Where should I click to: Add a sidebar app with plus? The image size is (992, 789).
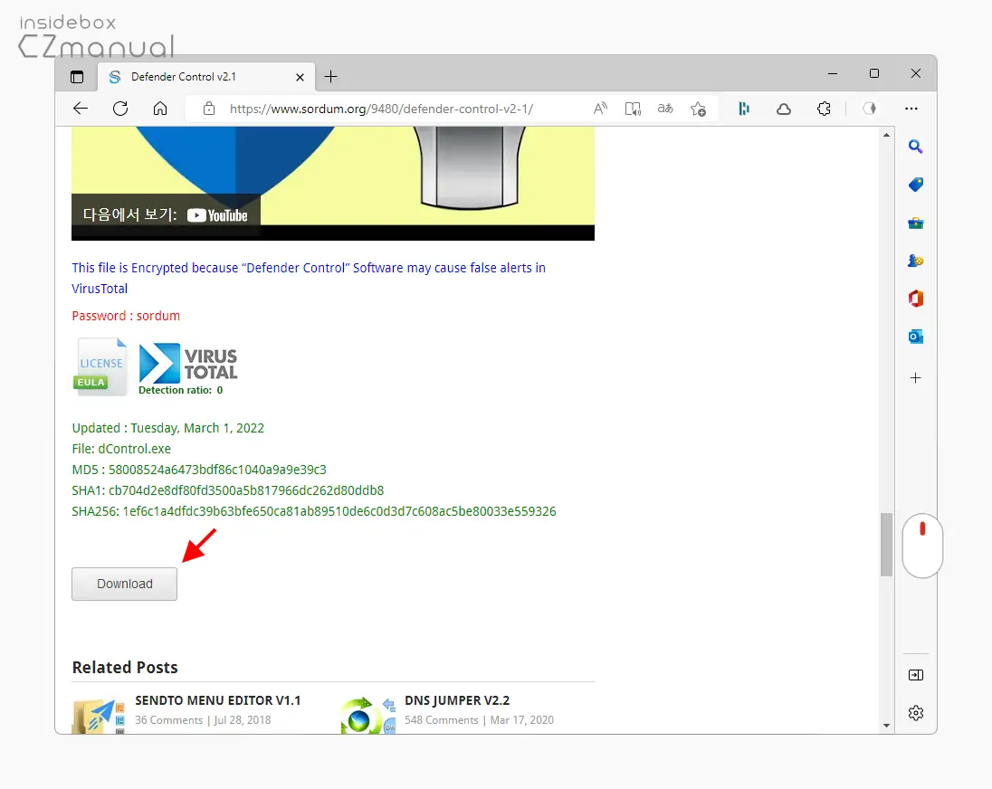tap(915, 378)
